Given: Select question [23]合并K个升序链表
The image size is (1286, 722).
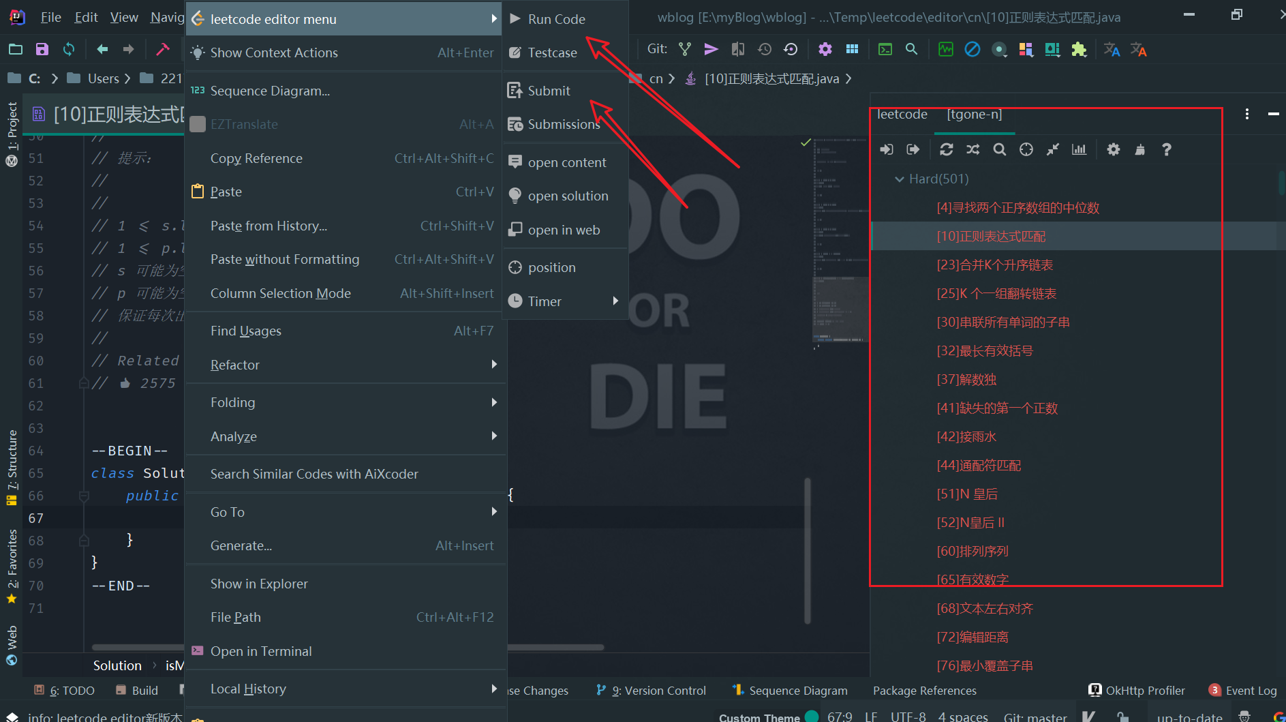Looking at the screenshot, I should click(995, 265).
